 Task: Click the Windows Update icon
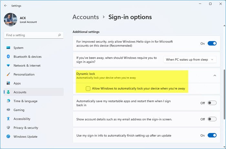pyautogui.click(x=8, y=136)
